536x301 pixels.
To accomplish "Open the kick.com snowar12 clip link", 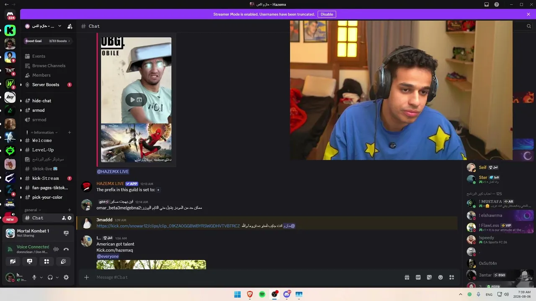I will pyautogui.click(x=168, y=226).
